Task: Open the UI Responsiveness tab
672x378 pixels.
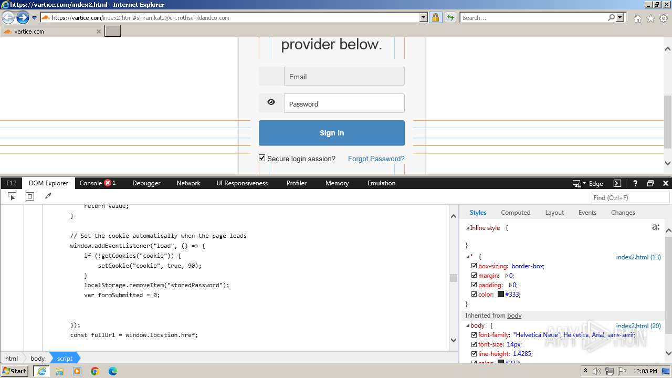Action: point(242,183)
